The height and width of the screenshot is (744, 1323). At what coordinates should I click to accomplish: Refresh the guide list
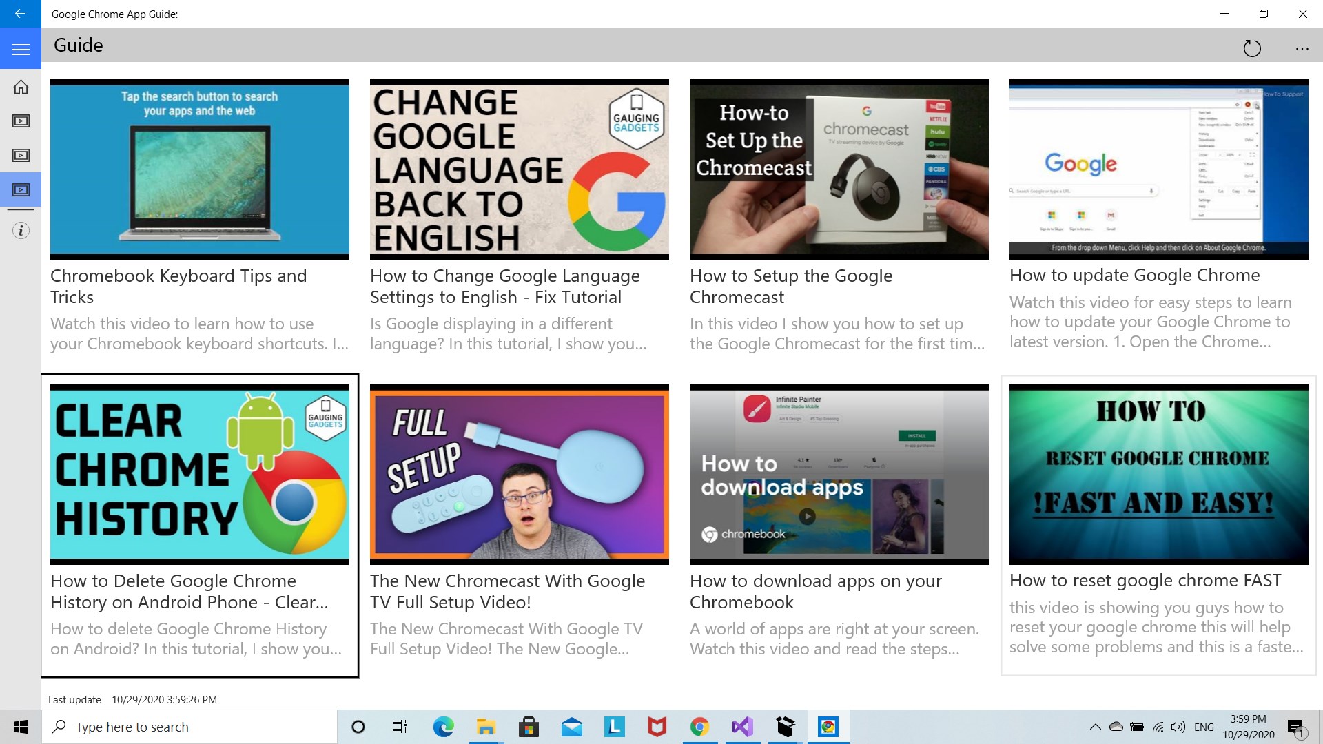click(x=1251, y=48)
